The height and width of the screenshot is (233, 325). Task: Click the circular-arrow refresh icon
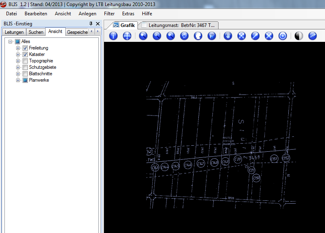click(x=184, y=36)
